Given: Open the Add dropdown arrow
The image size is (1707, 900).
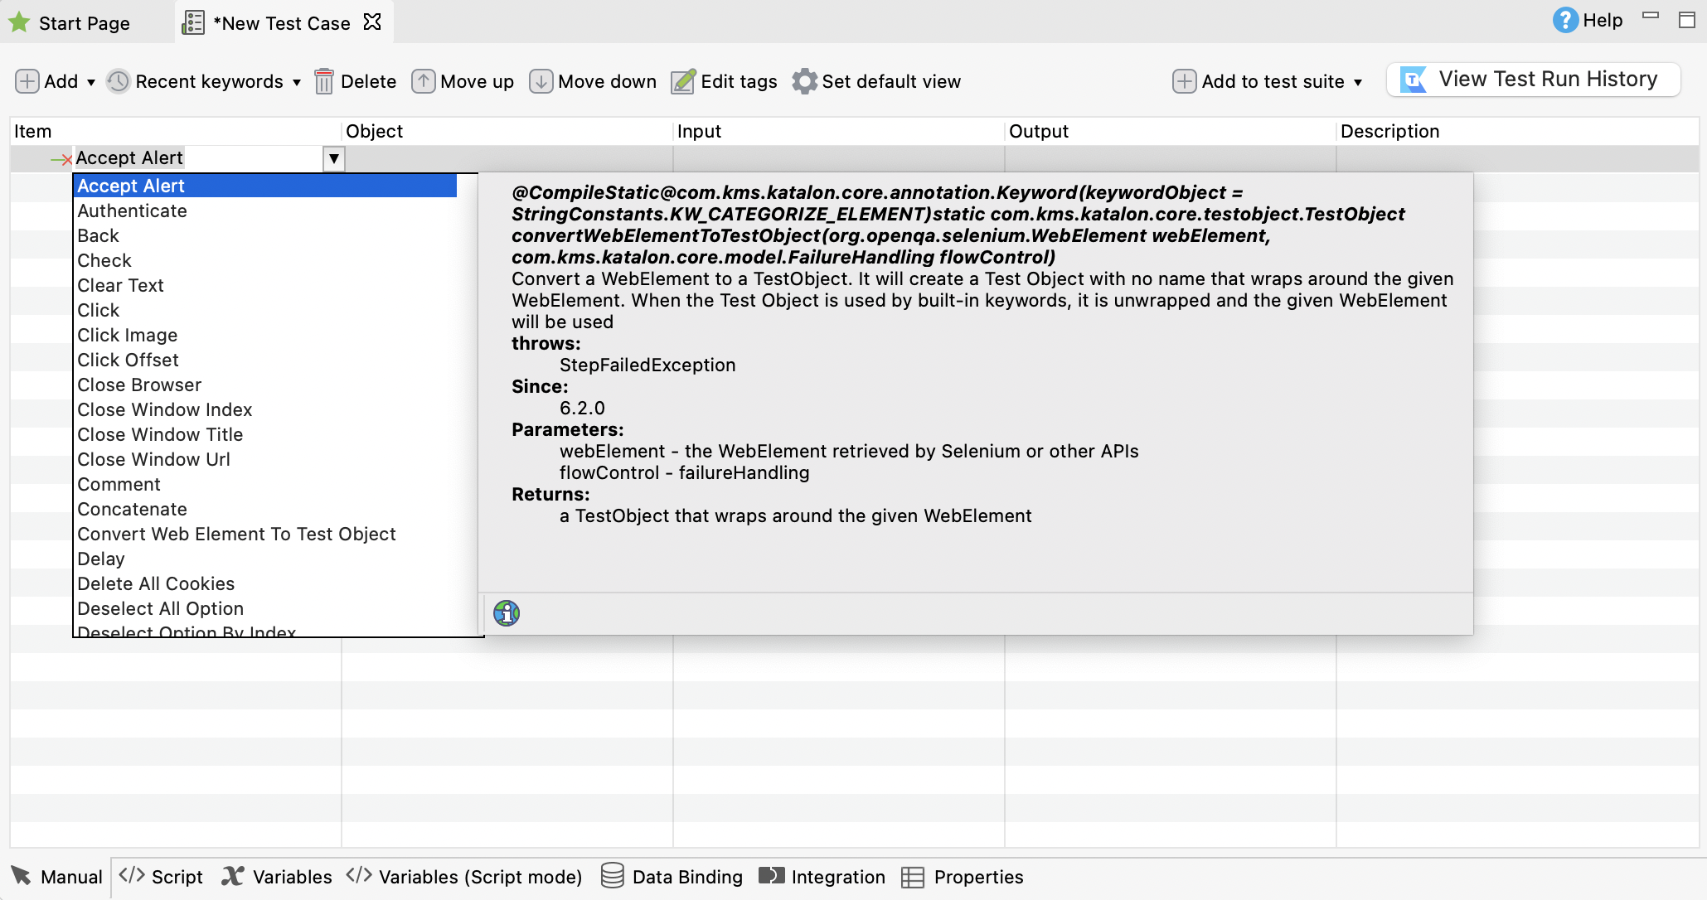Looking at the screenshot, I should [x=91, y=82].
